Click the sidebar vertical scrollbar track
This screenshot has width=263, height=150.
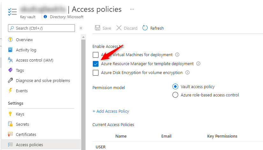[83, 94]
